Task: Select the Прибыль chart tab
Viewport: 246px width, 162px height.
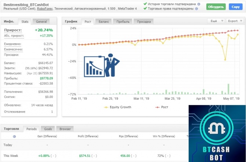Action: pos(123,22)
